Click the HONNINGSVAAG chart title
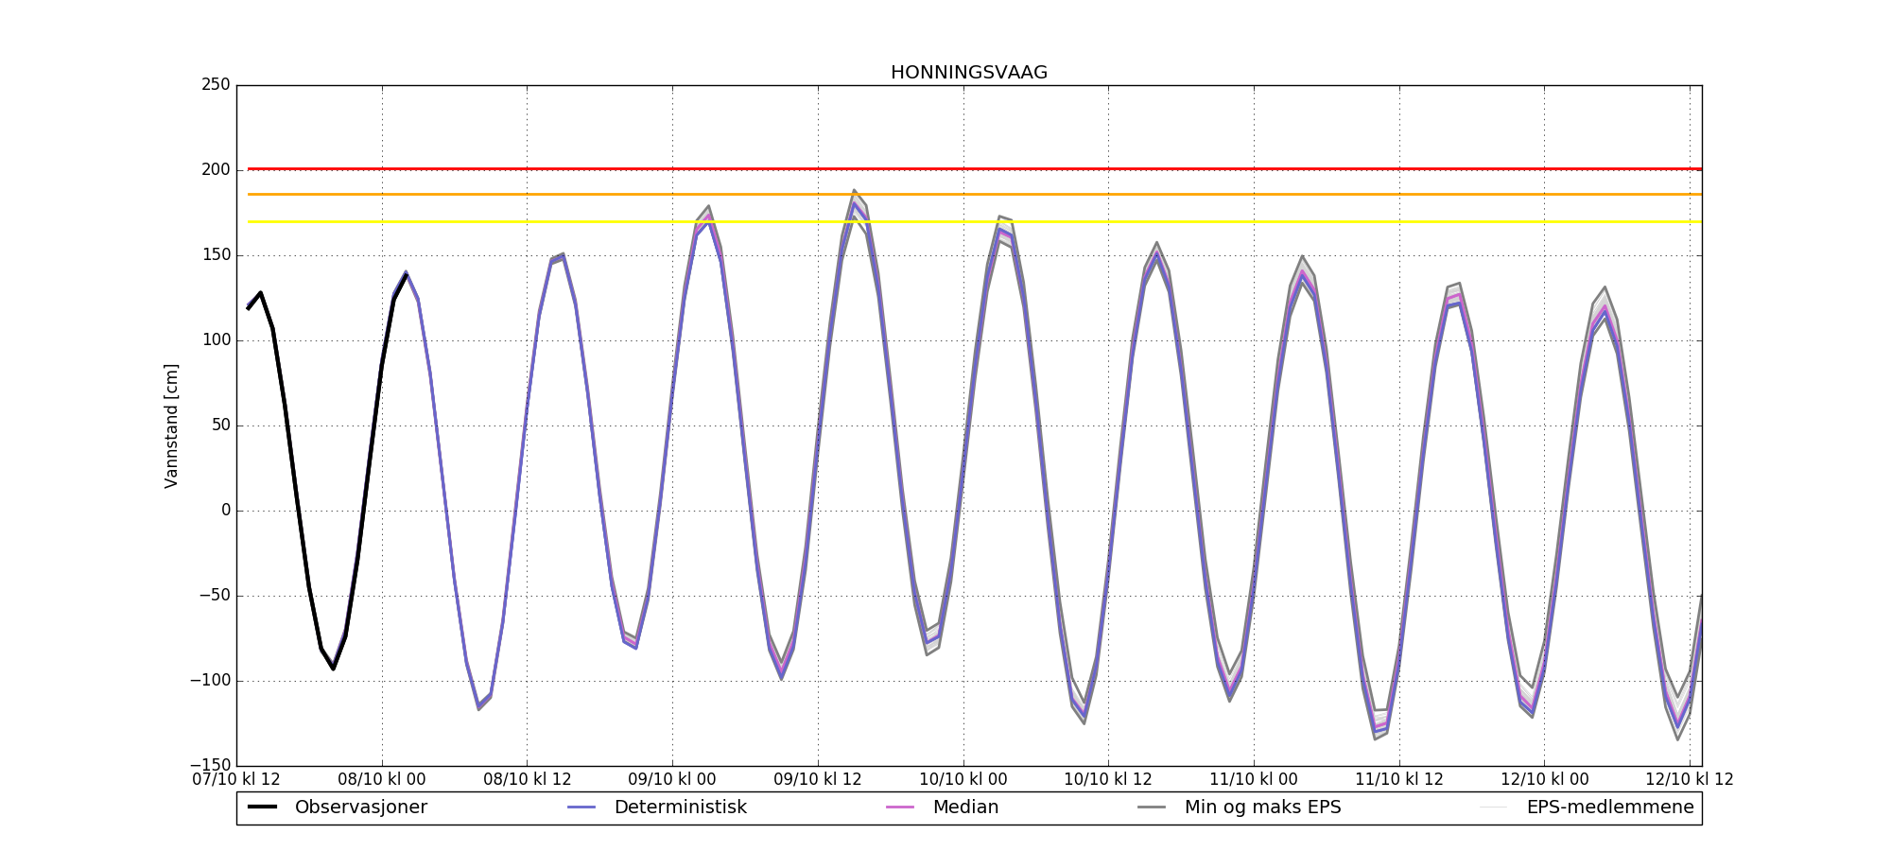 pos(968,73)
